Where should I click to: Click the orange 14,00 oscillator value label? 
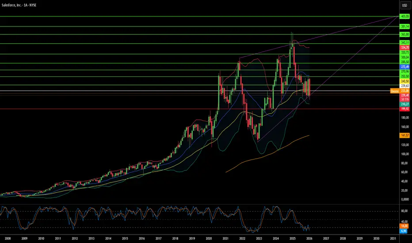404,225
